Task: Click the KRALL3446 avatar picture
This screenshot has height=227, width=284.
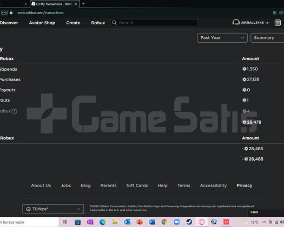Action: coord(236,23)
